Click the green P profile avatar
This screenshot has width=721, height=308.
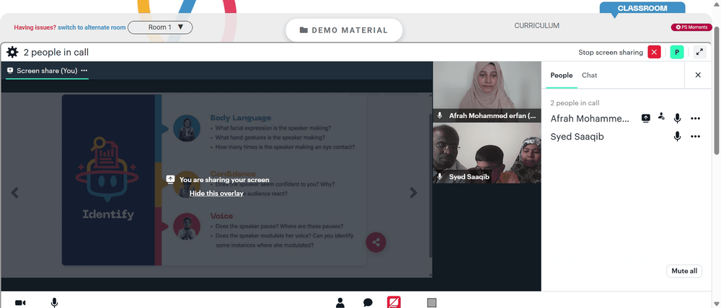pos(677,53)
